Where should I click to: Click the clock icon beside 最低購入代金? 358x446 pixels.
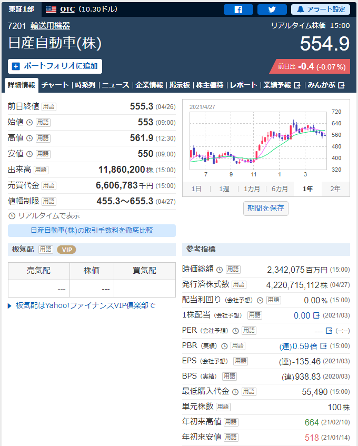(235, 392)
